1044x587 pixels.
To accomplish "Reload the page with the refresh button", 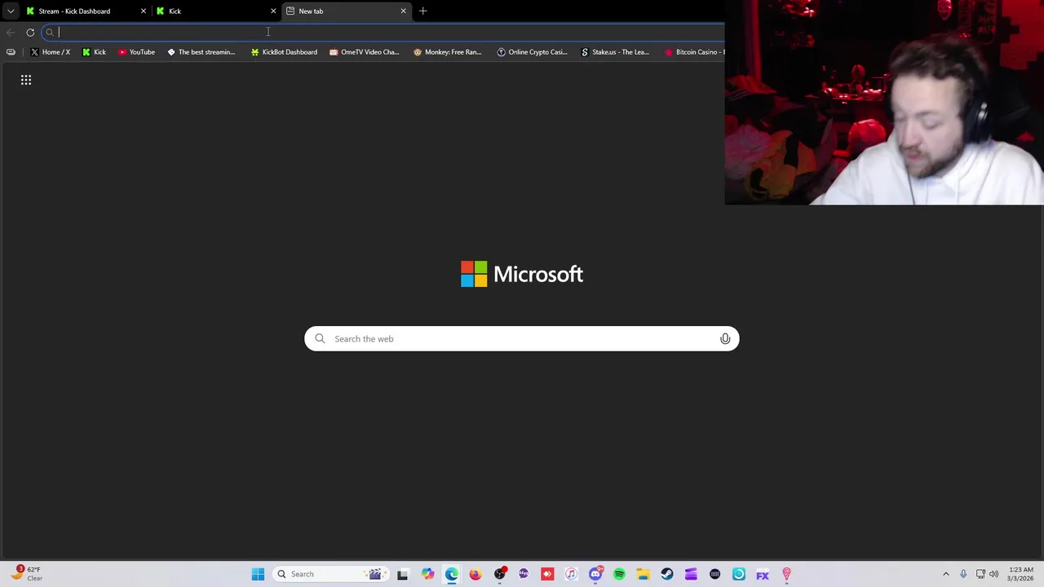I will click(x=30, y=33).
